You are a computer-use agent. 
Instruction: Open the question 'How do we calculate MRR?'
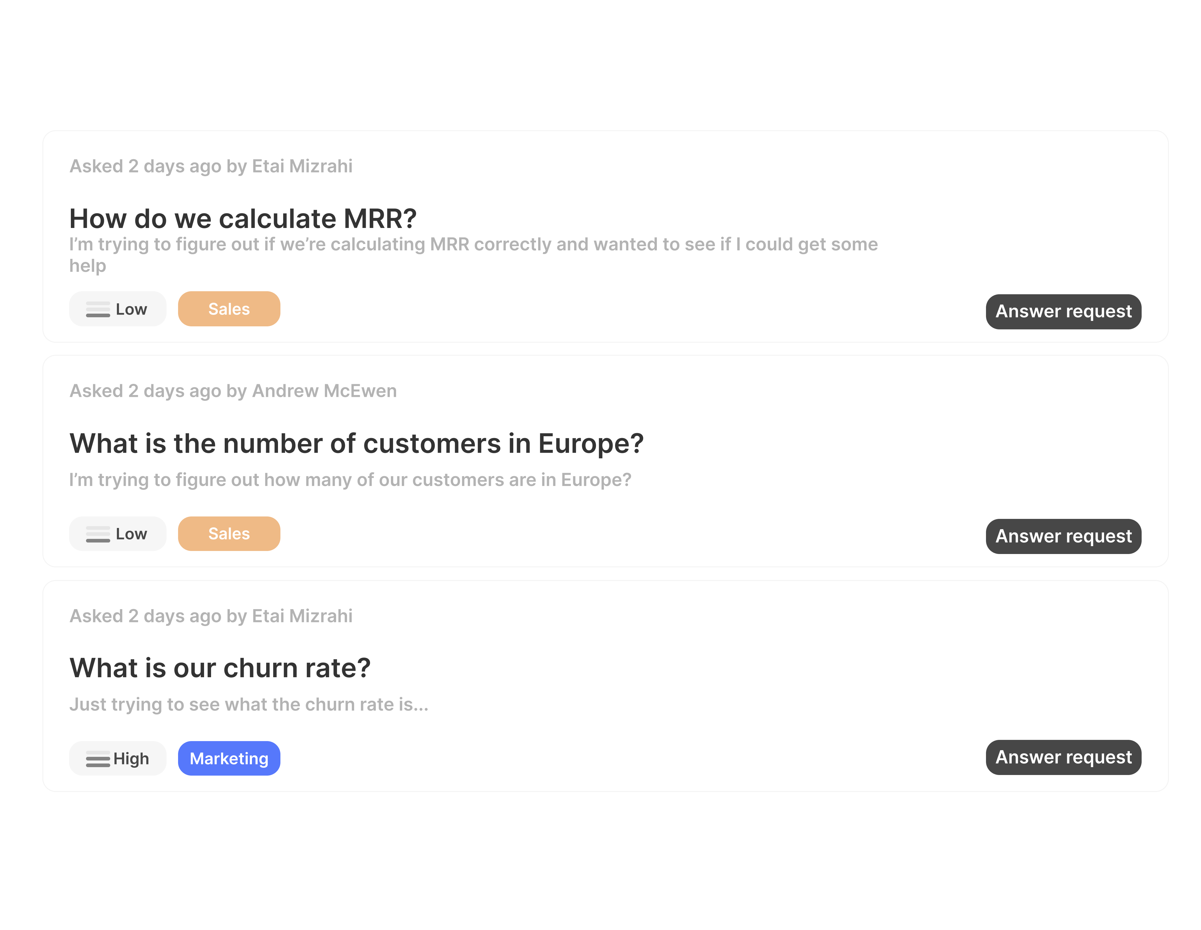click(x=243, y=218)
